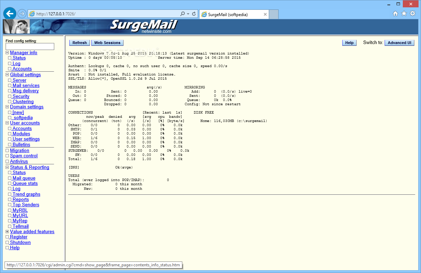Open the Server settings link
The height and width of the screenshot is (273, 421).
19,80
